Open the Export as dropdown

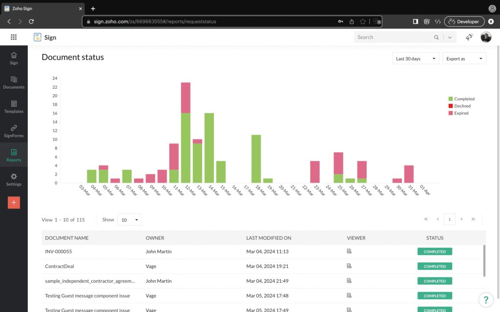[464, 58]
